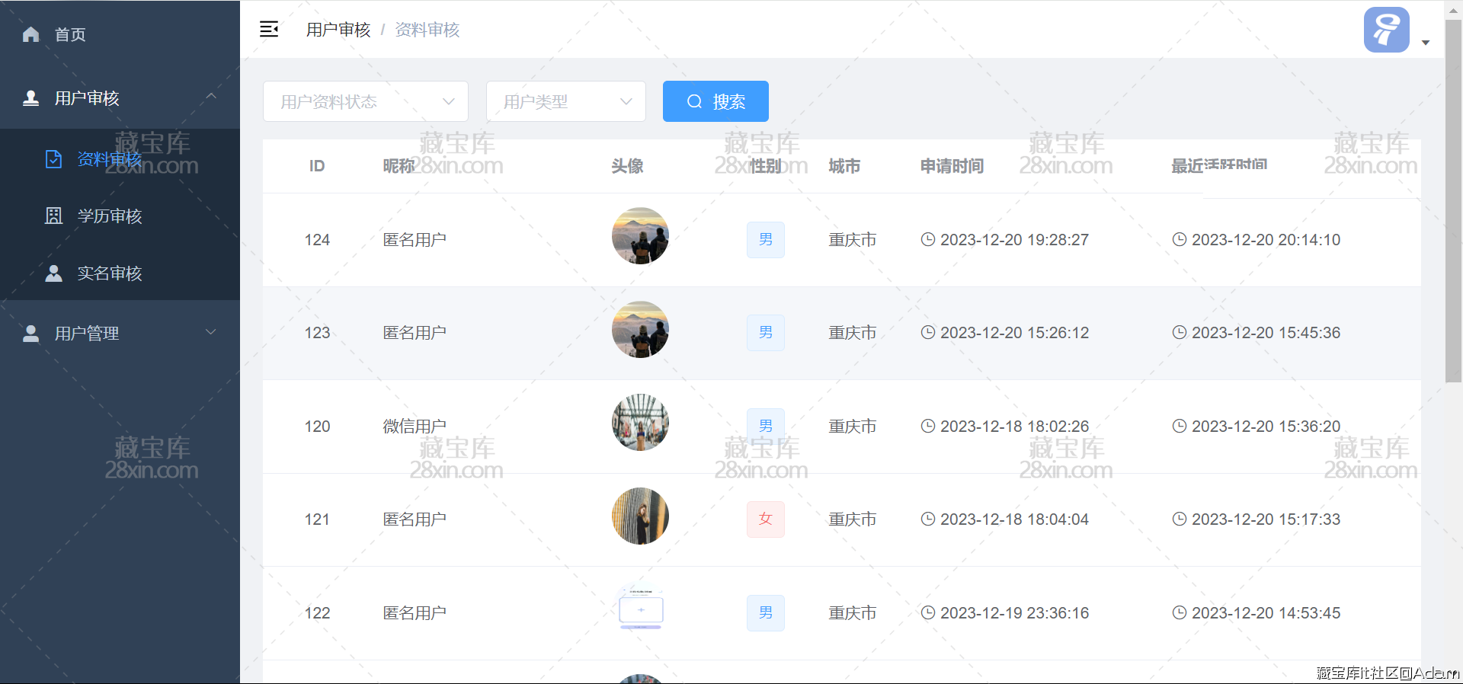Click avatar thumbnail of user 120

click(x=640, y=423)
